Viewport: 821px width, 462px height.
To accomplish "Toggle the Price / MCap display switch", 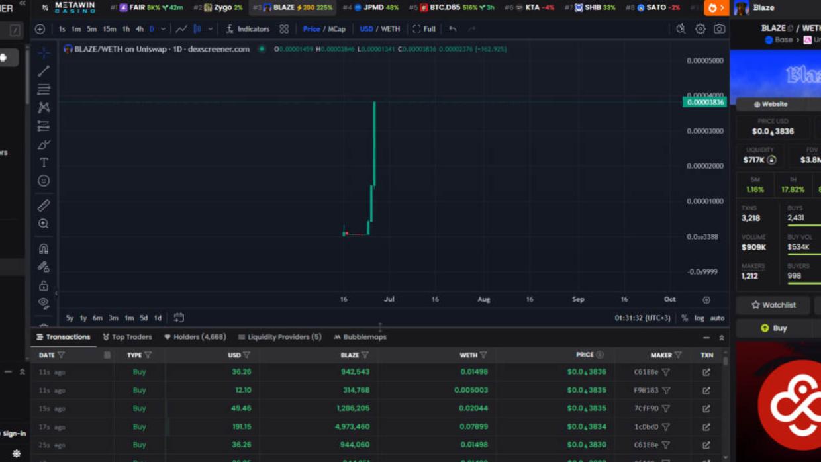I will click(x=324, y=29).
